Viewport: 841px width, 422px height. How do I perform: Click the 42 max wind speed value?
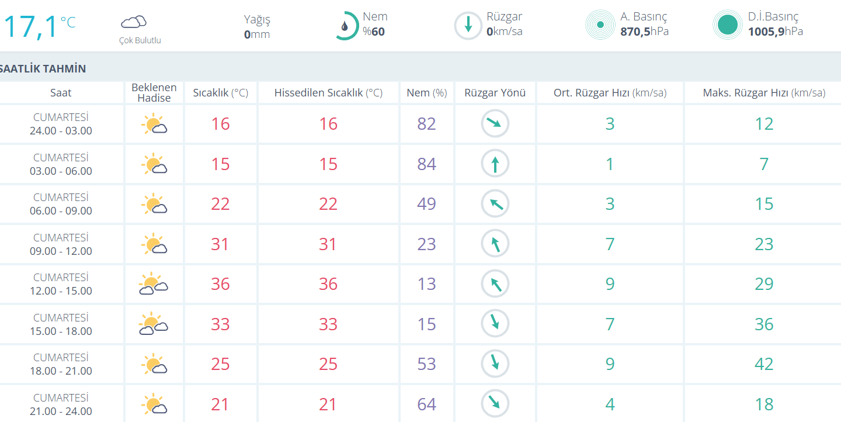click(x=763, y=364)
